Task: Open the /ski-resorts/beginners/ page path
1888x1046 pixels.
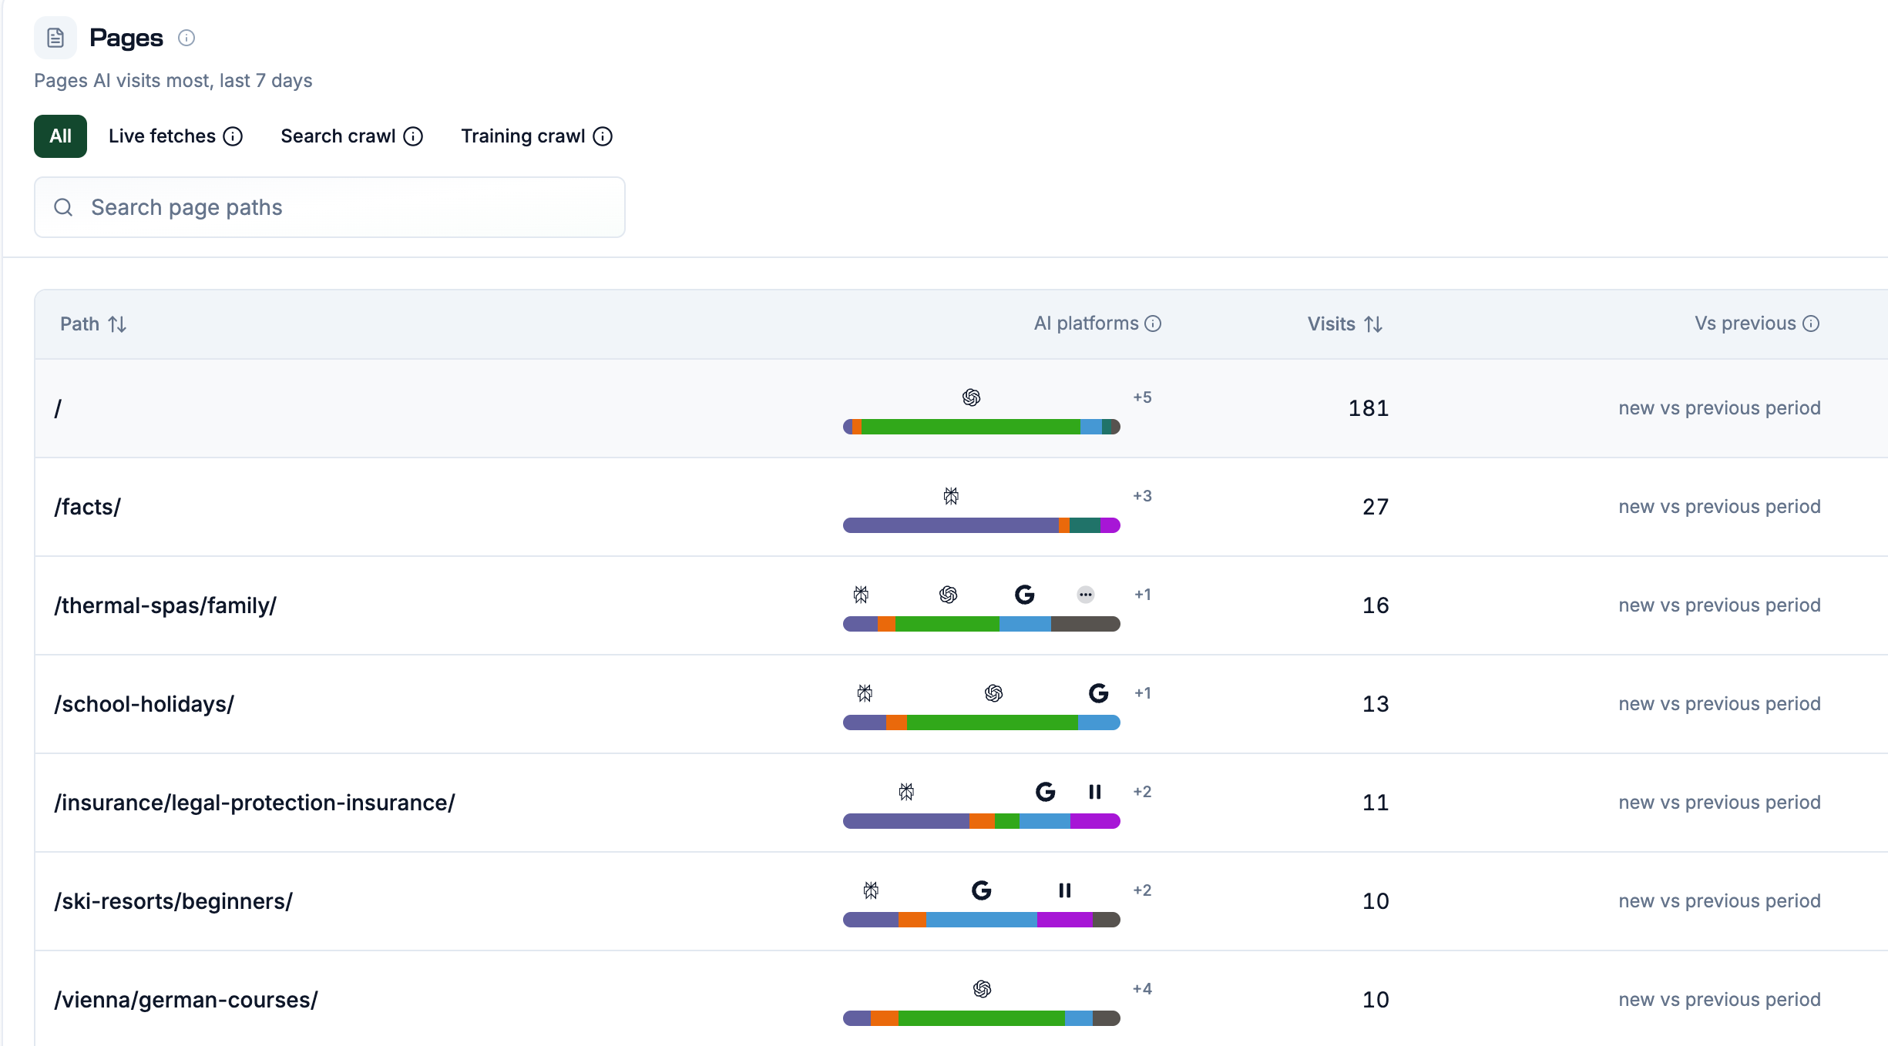Action: [173, 901]
